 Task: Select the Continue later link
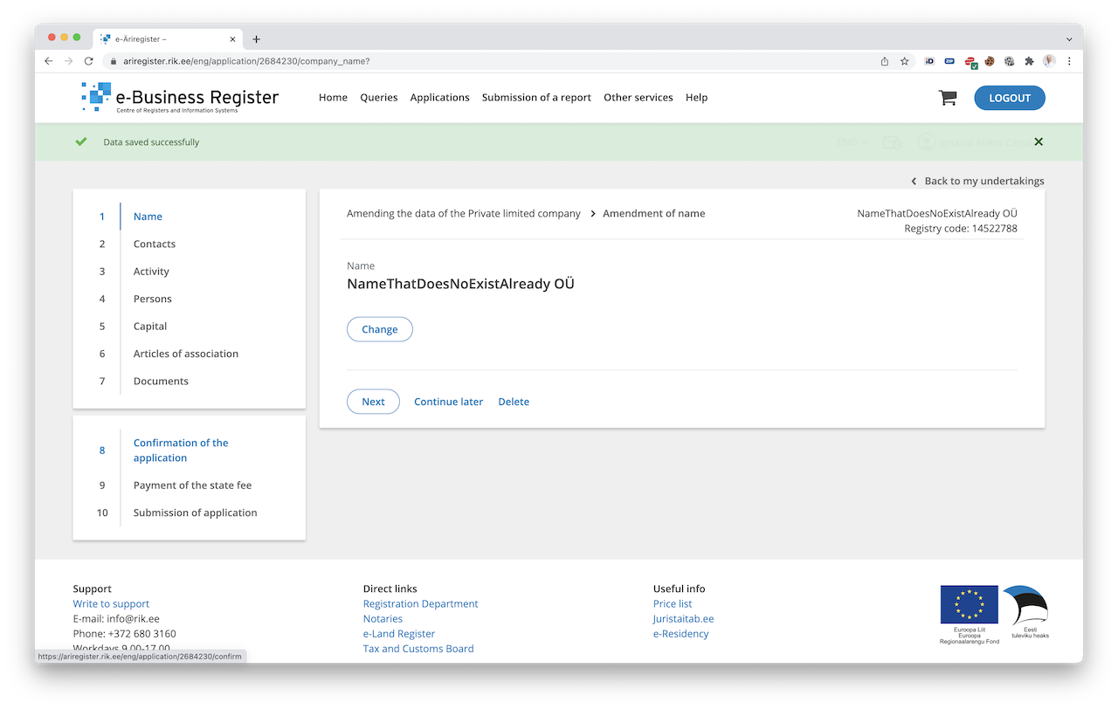point(448,402)
